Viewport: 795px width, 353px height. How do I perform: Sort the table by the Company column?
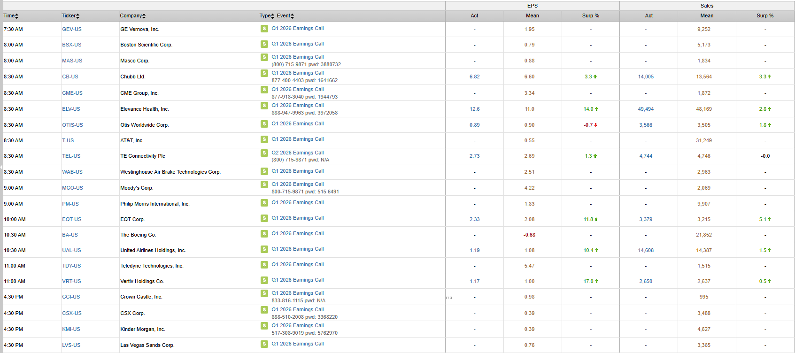tap(132, 16)
